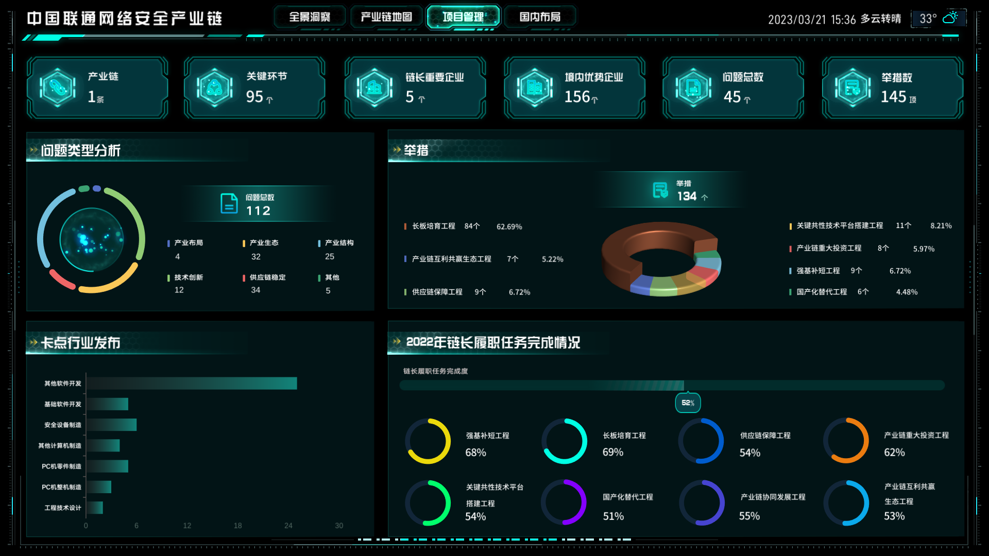This screenshot has height=556, width=989.
Task: Click the 关键环节 hexagon icon
Action: [x=215, y=88]
